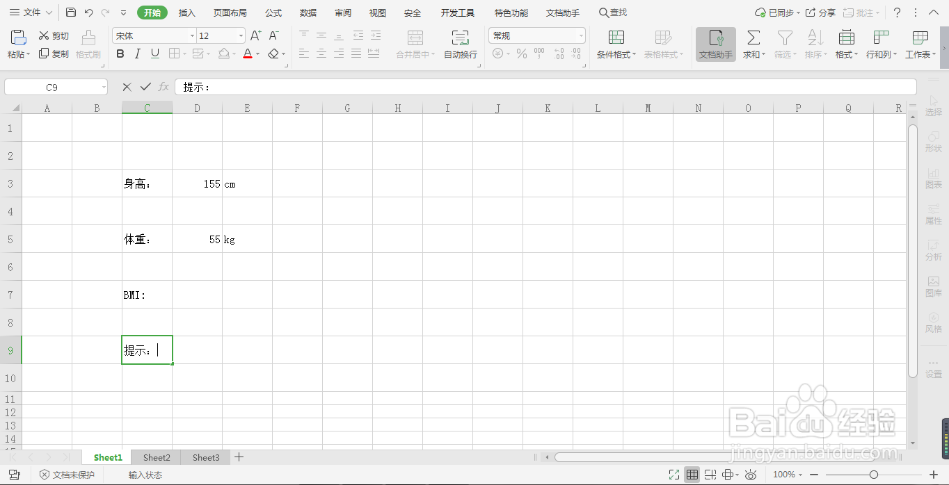Zoom in with the plus button
This screenshot has width=949, height=485.
coord(932,475)
